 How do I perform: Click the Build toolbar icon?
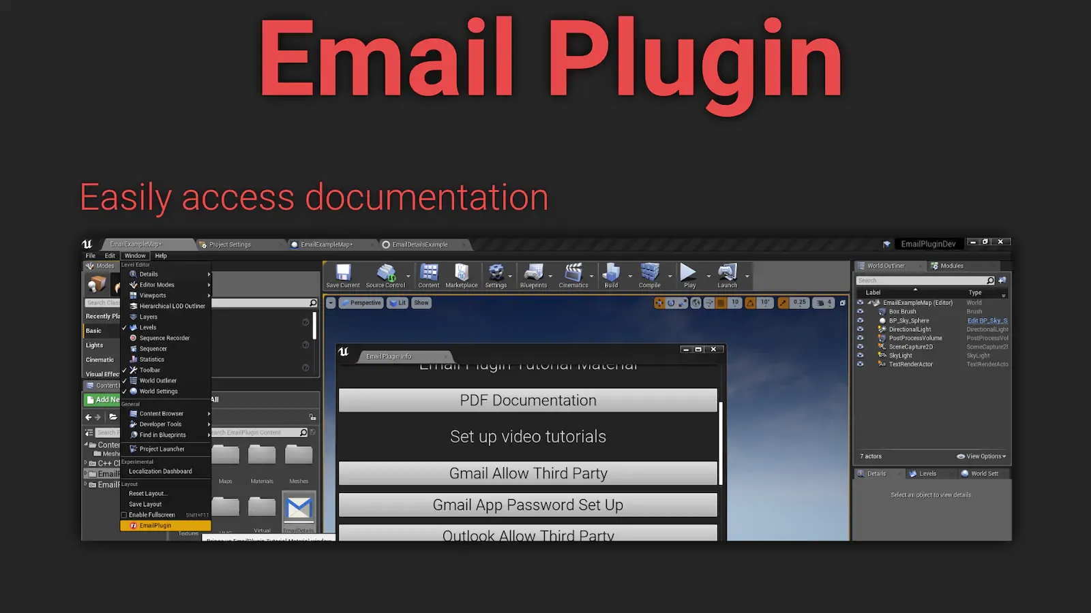611,272
